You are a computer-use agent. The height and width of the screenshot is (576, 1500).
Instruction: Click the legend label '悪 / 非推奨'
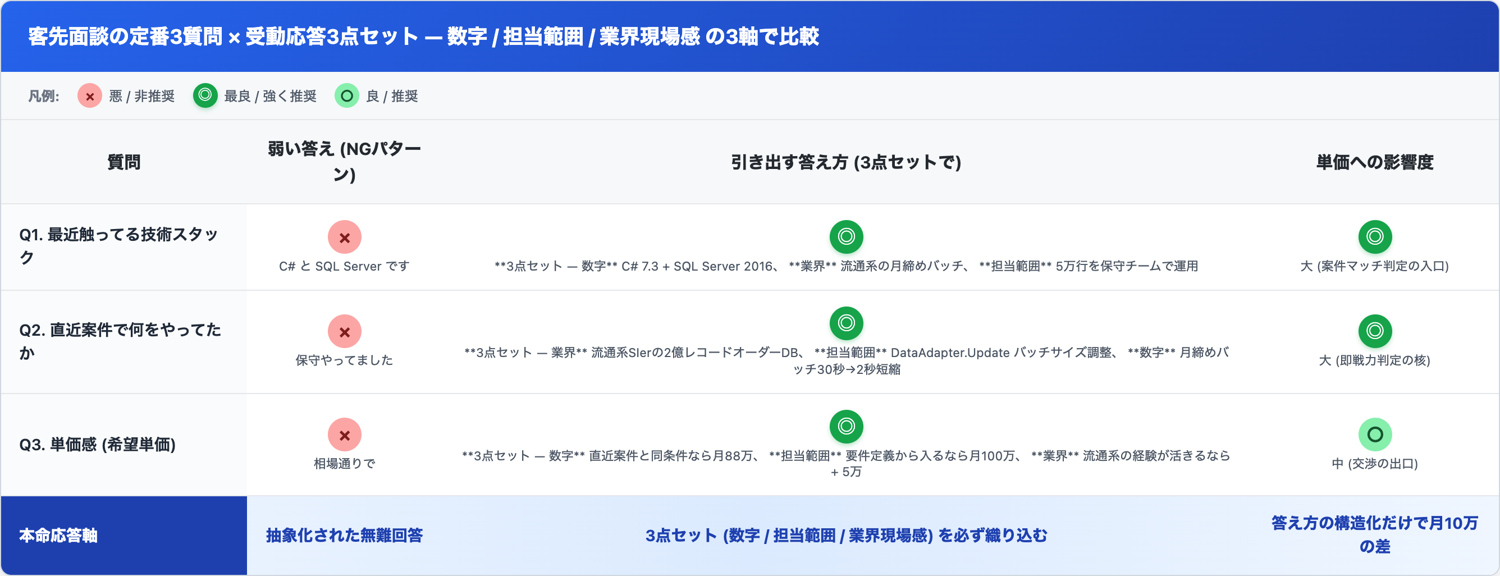point(142,96)
